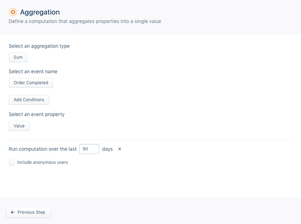Click the "days" unit label

(107, 149)
